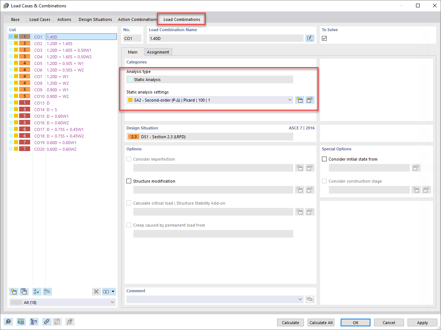Check Consider initial state from
Screen dimensions: 441x330
click(324, 159)
